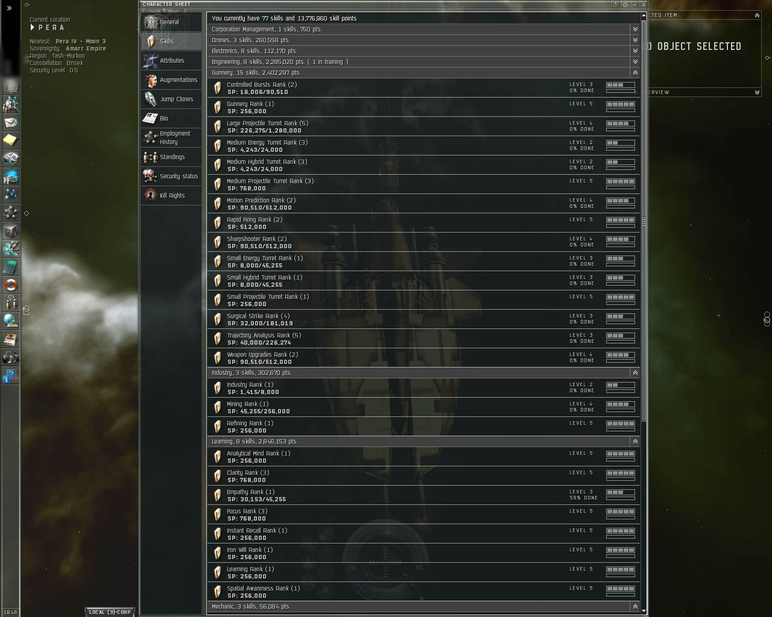Open the mail envelope icon
Viewport: 772px width, 617px height.
(x=11, y=122)
